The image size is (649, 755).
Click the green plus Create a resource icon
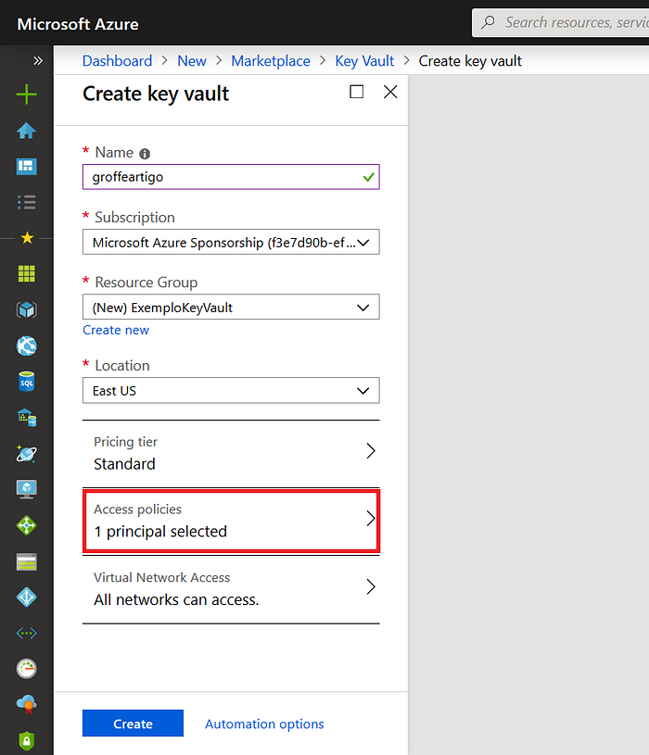click(x=27, y=94)
